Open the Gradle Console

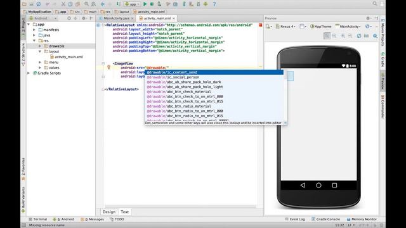point(325,219)
